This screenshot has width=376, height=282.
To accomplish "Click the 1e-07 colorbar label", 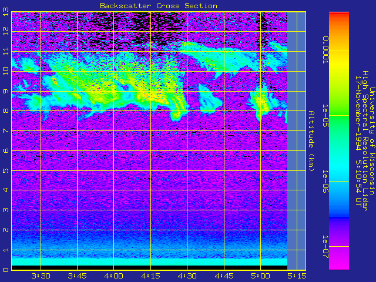I will click(325, 247).
